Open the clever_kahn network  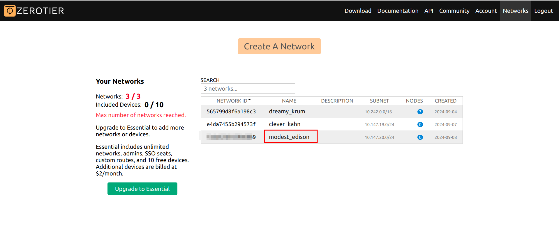tap(285, 124)
